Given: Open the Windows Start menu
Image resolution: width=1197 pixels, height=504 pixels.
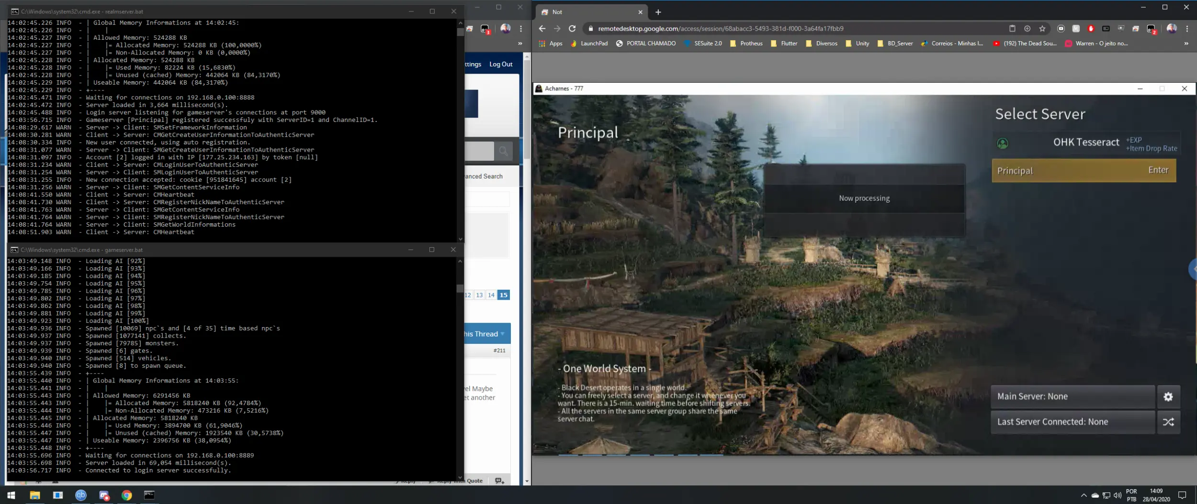Looking at the screenshot, I should 11,495.
